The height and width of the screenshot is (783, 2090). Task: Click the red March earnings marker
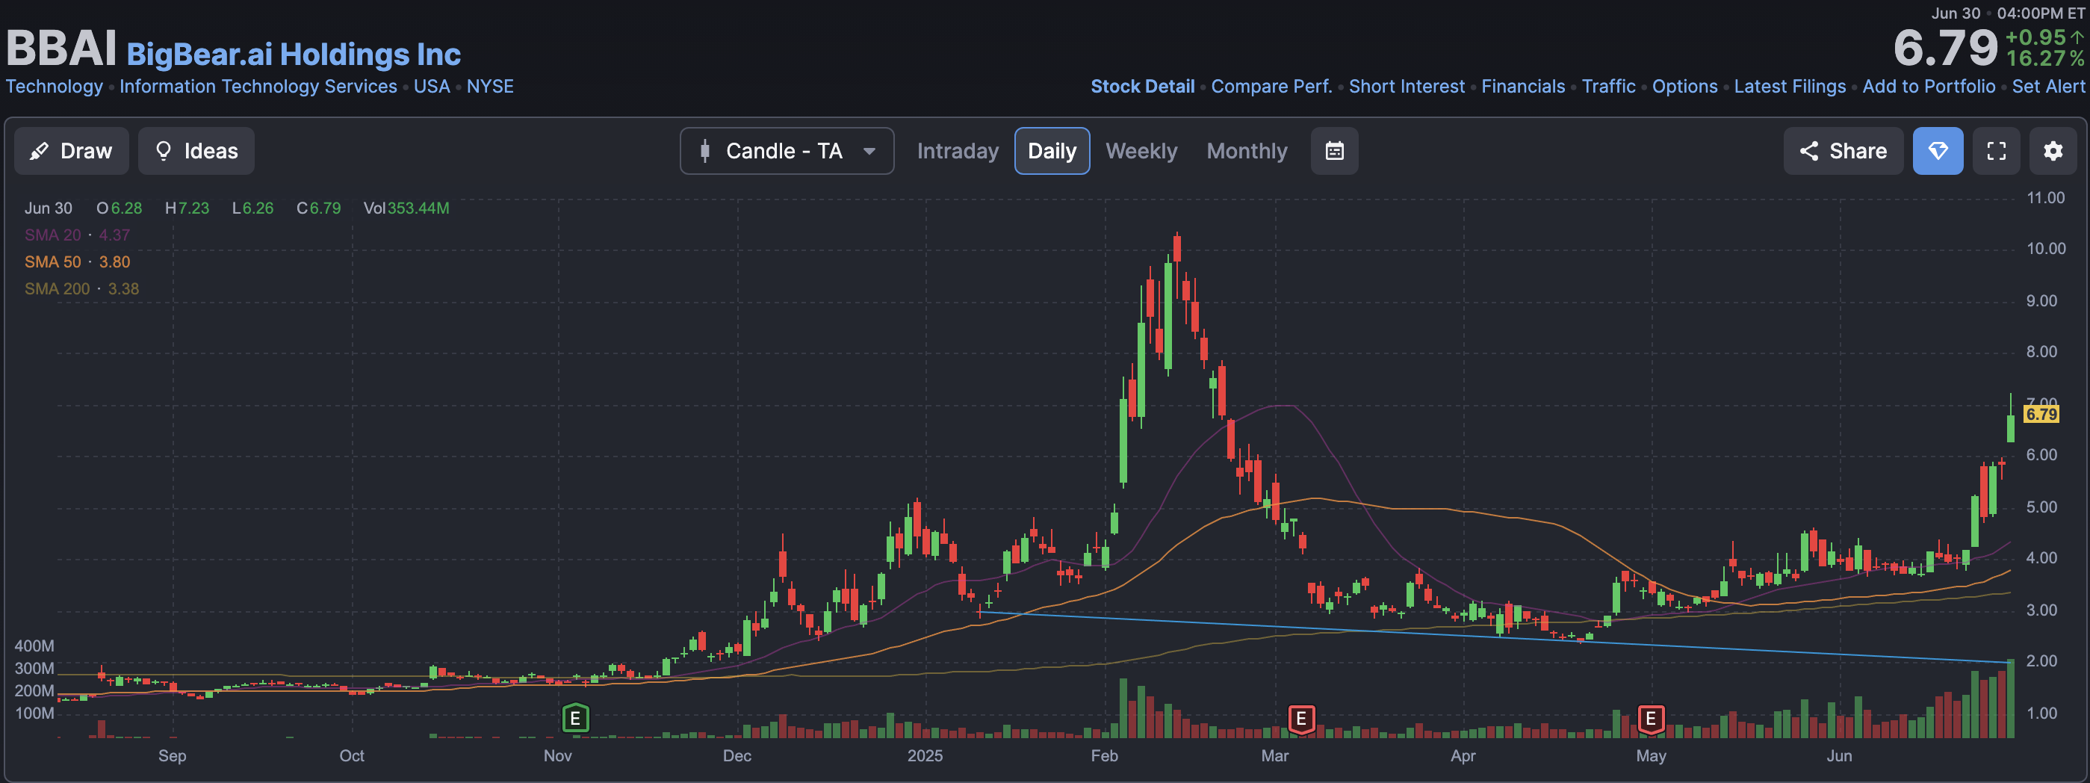[x=1300, y=718]
